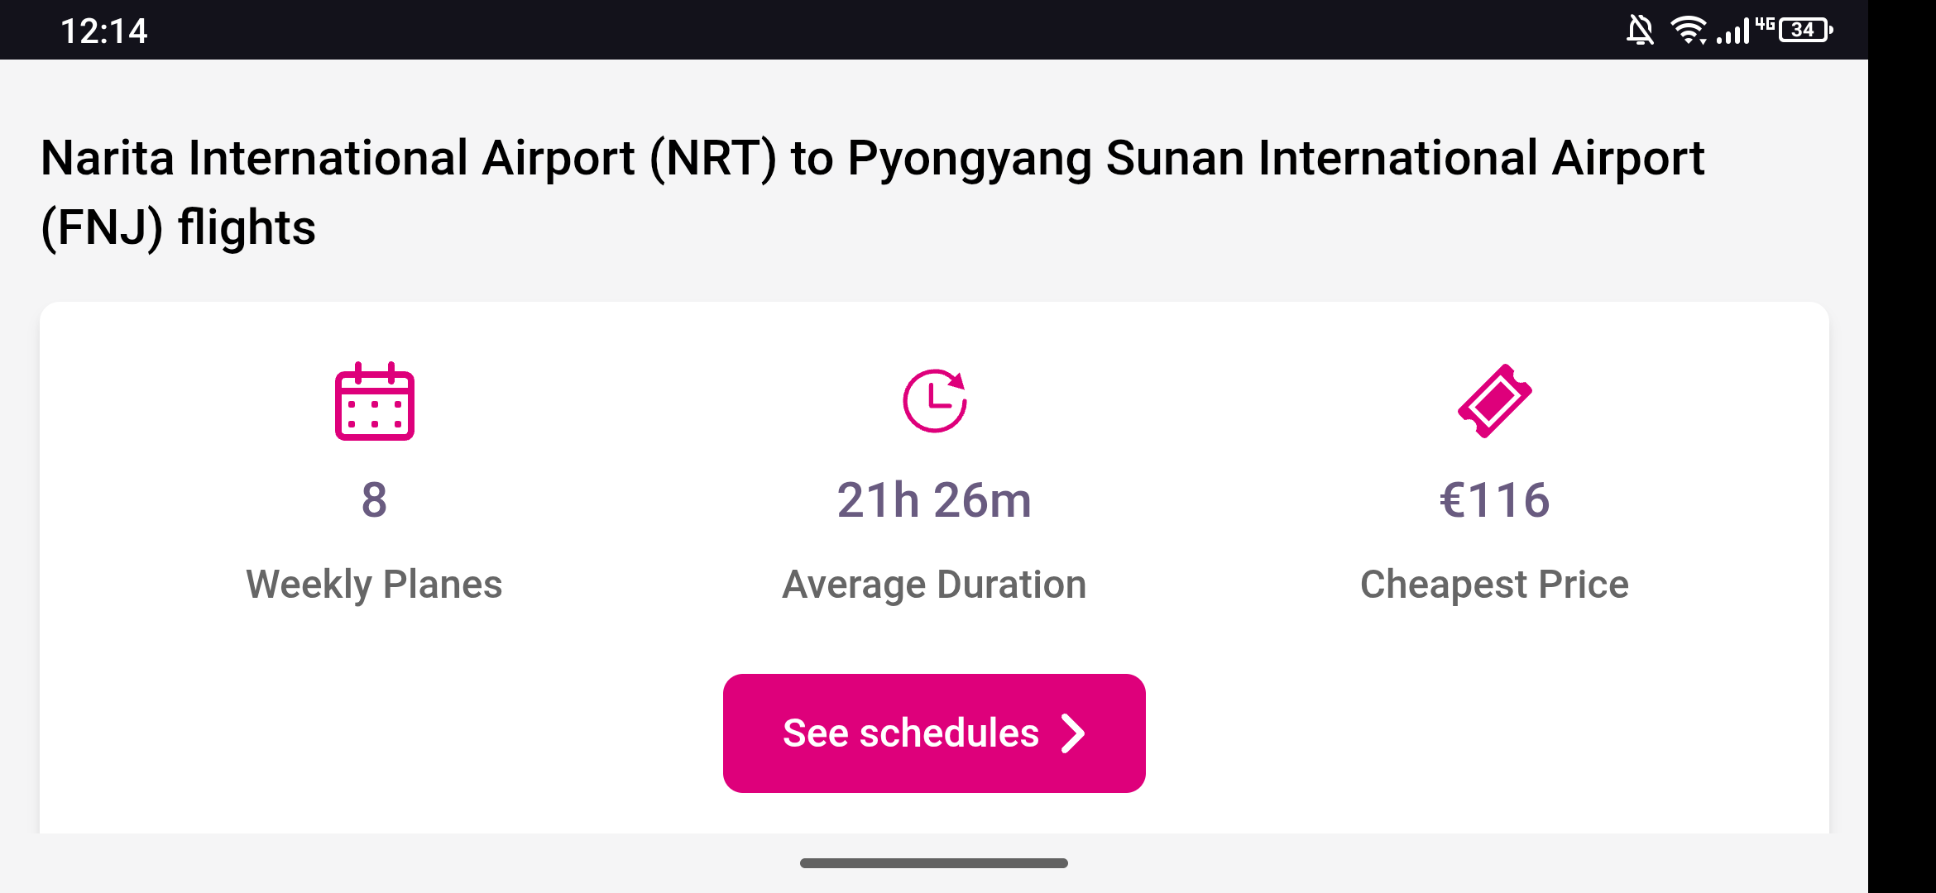Tap the status bar clock 12:14

pyautogui.click(x=104, y=31)
